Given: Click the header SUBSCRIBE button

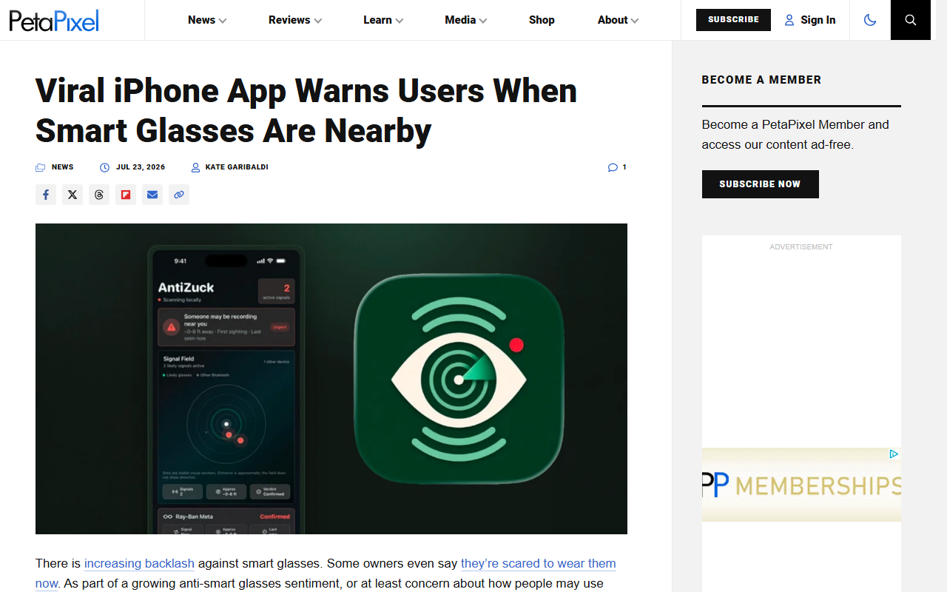Looking at the screenshot, I should click(x=733, y=20).
